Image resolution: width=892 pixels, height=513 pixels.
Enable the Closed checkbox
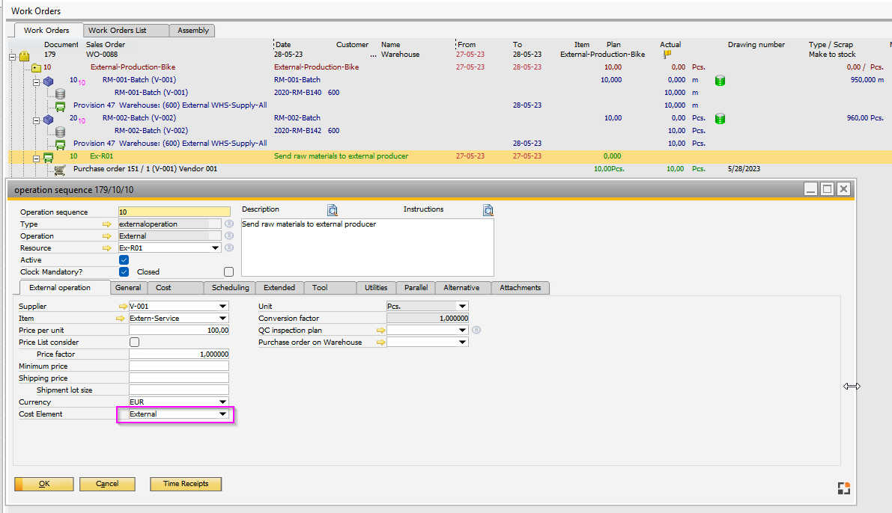(228, 271)
